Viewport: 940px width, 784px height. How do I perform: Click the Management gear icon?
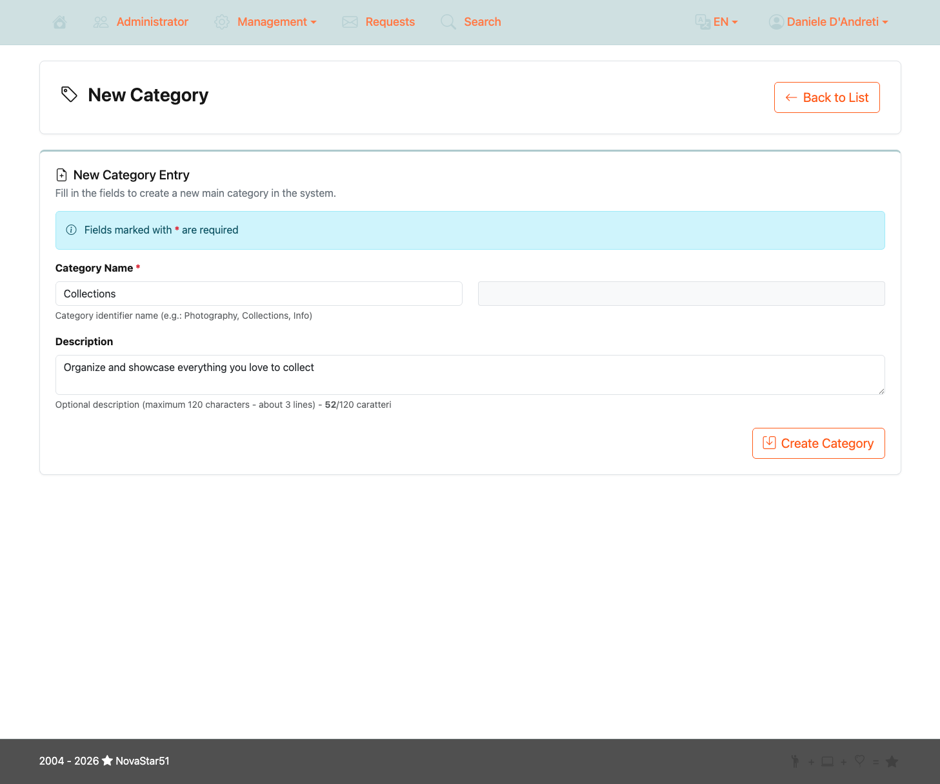click(222, 21)
